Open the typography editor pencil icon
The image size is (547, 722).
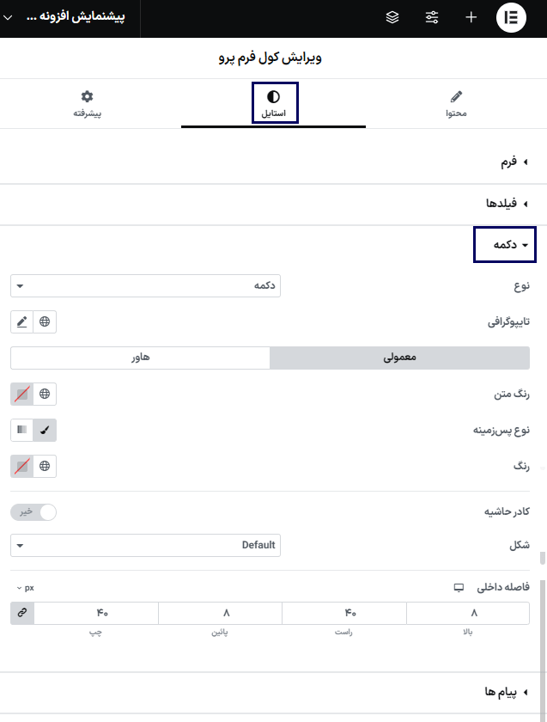[21, 321]
